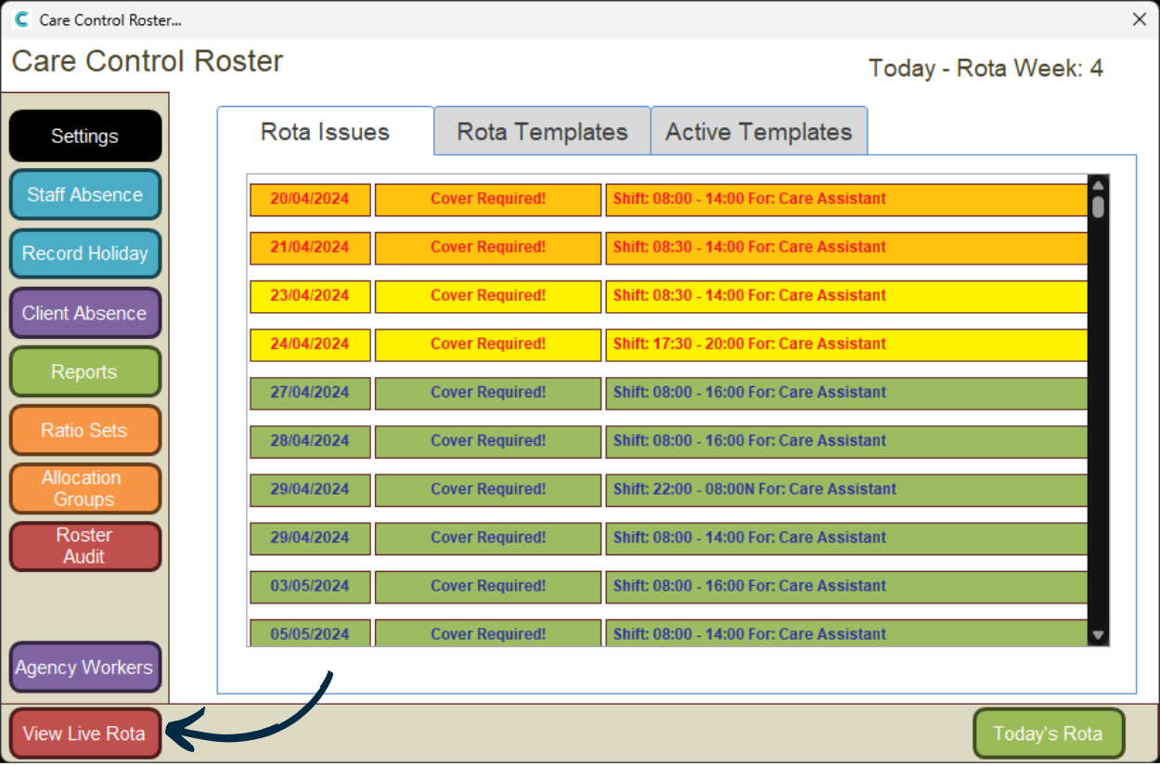Screen dimensions: 1160x766
Task: Select the 20/04/2024 date cell
Action: (x=310, y=200)
